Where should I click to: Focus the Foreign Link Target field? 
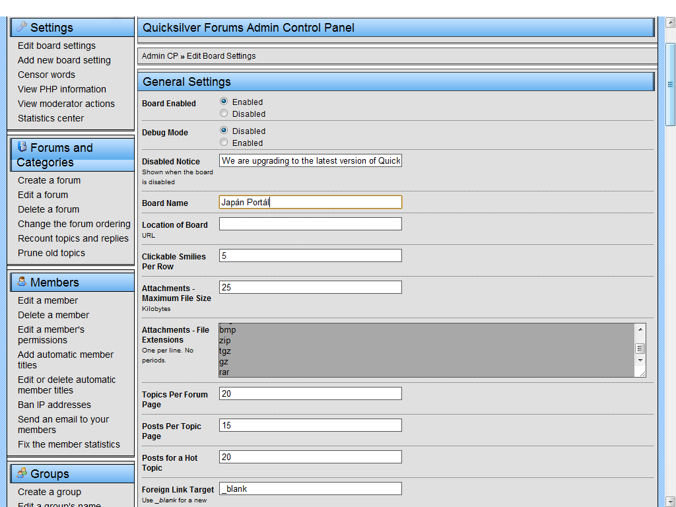pyautogui.click(x=310, y=489)
